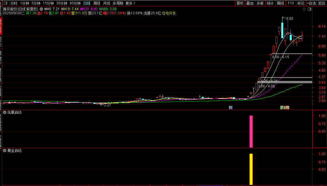The width and height of the screenshot is (327, 186).
Task: Click the yellow 黄金启动 signal bar
Action: pyautogui.click(x=251, y=169)
